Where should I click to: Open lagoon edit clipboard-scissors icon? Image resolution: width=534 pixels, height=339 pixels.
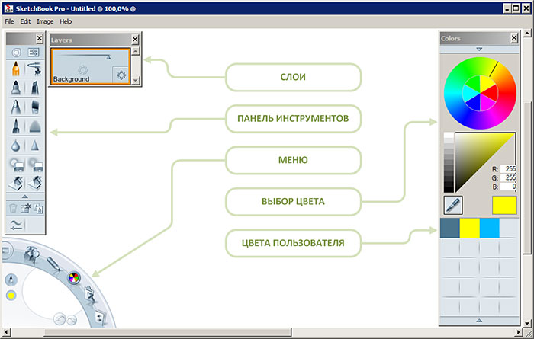pyautogui.click(x=90, y=295)
